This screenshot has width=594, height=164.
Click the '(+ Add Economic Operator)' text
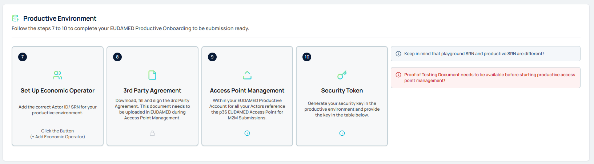(57, 137)
